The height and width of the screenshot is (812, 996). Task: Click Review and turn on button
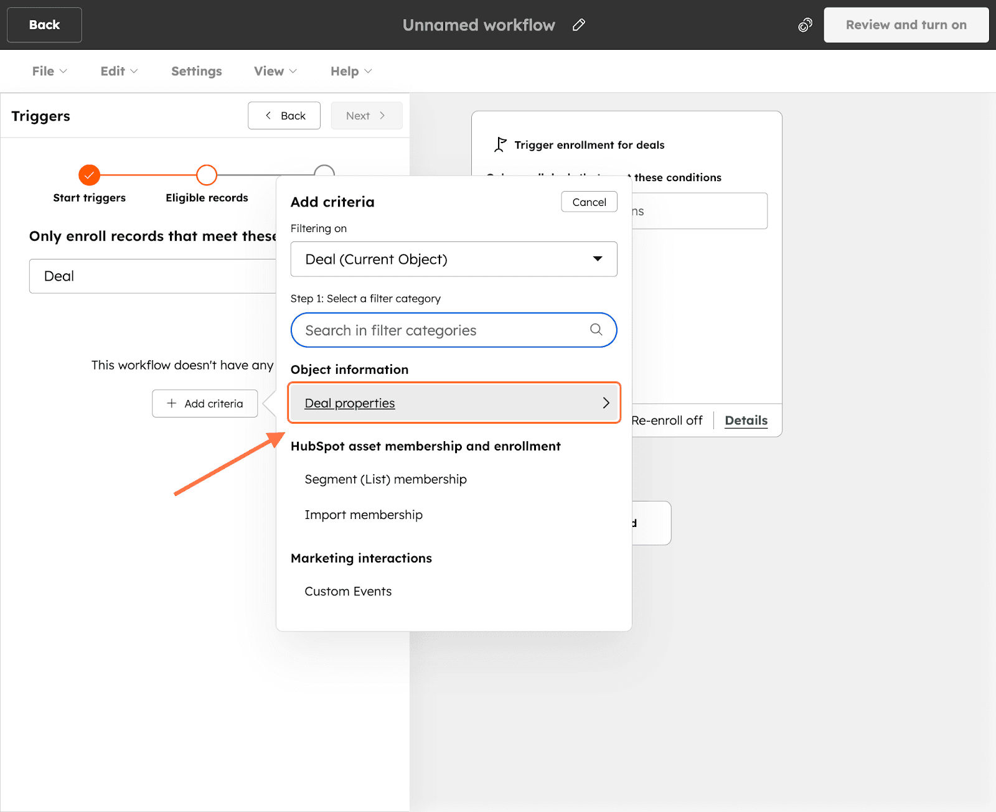(906, 25)
